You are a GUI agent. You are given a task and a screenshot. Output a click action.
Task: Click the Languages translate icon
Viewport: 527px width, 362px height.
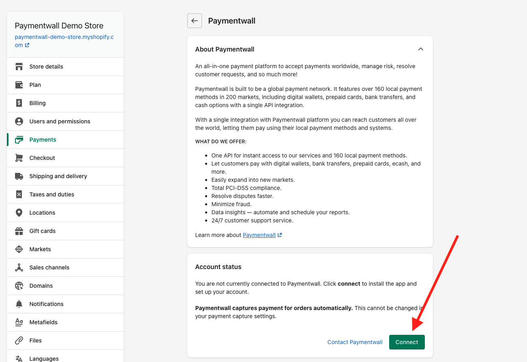click(x=19, y=359)
